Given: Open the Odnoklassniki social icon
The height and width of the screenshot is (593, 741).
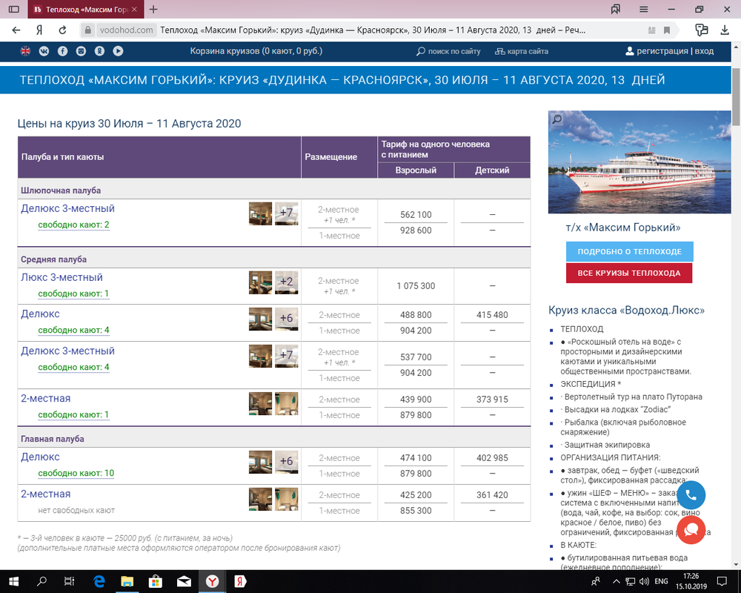Looking at the screenshot, I should (99, 51).
